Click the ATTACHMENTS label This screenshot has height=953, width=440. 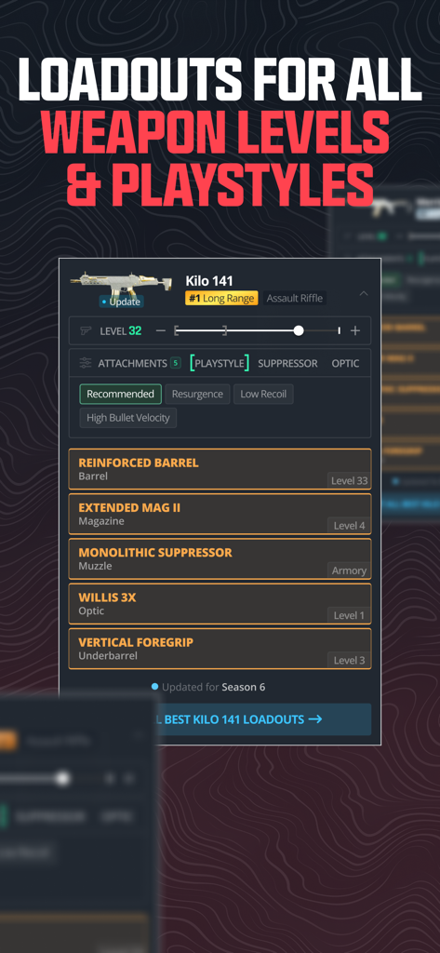(132, 364)
